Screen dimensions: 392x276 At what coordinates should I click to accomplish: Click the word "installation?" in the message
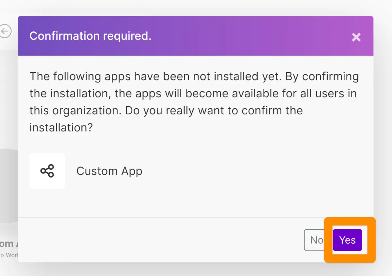(61, 127)
